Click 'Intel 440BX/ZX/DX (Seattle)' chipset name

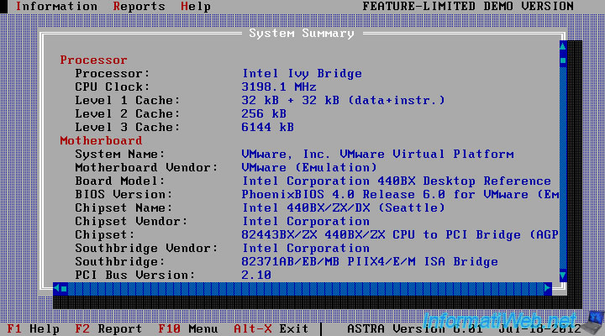(344, 208)
